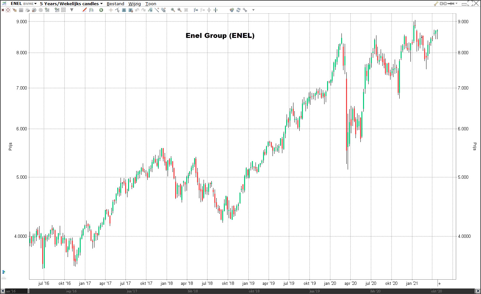Open the Wijzig menu
The width and height of the screenshot is (481, 294).
(x=135, y=4)
